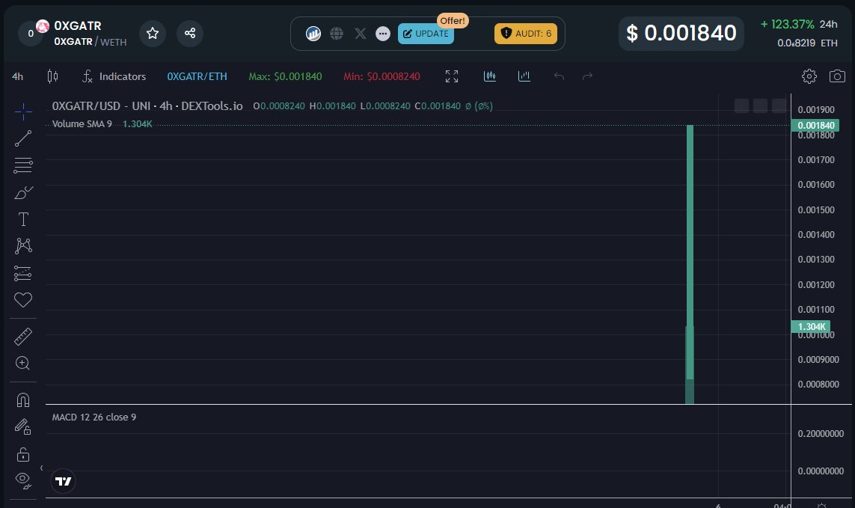The image size is (855, 508).
Task: Pick the ruler measure tool
Action: [x=22, y=335]
